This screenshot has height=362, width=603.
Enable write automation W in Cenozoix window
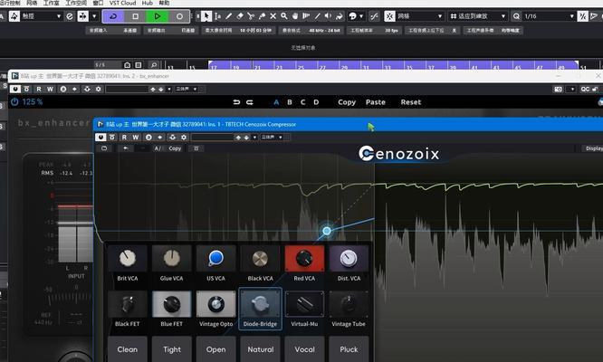coord(136,138)
